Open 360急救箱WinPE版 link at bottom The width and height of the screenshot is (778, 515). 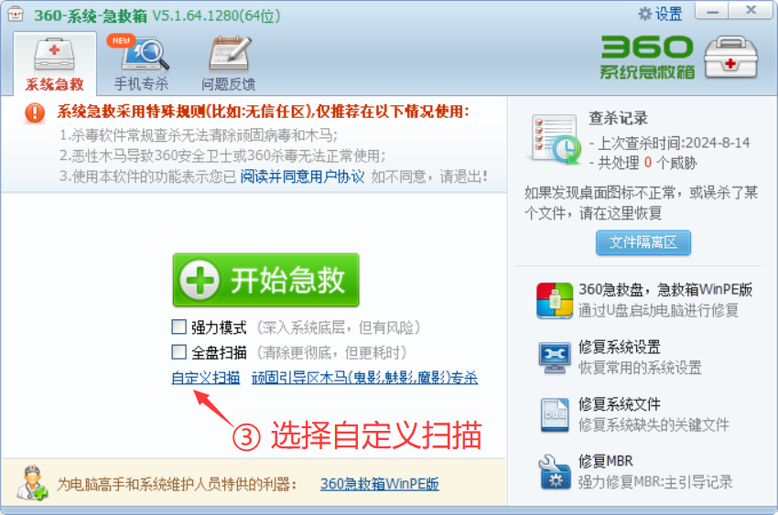[x=380, y=484]
